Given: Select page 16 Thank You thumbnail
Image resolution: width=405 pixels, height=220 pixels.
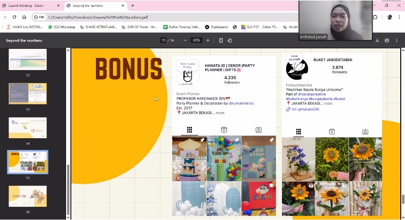Looking at the screenshot, I should pyautogui.click(x=28, y=196).
